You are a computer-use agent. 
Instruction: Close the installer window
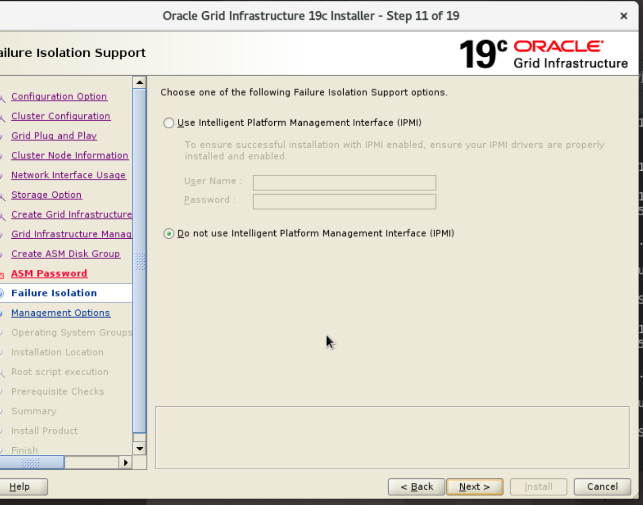[x=624, y=16]
